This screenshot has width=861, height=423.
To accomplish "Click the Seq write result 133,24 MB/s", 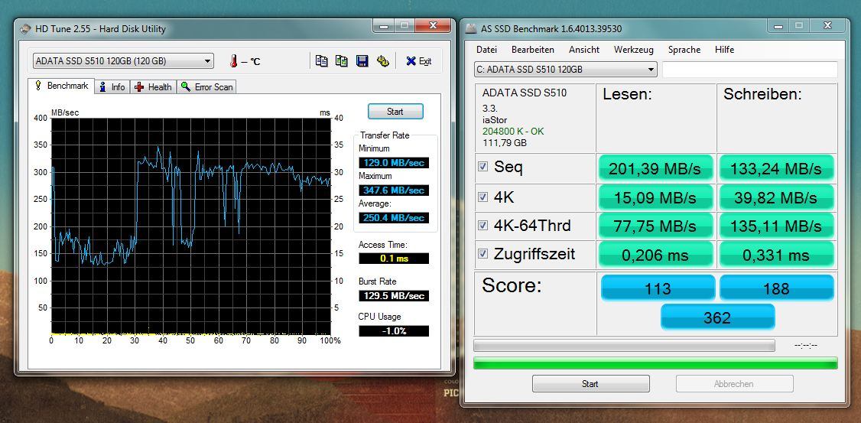I will pos(776,168).
